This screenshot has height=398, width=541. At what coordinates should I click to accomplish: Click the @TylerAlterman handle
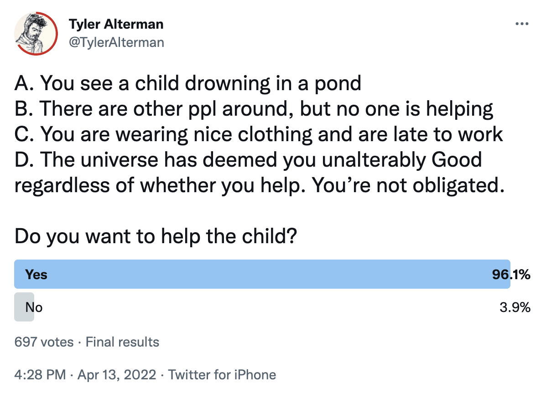(117, 42)
